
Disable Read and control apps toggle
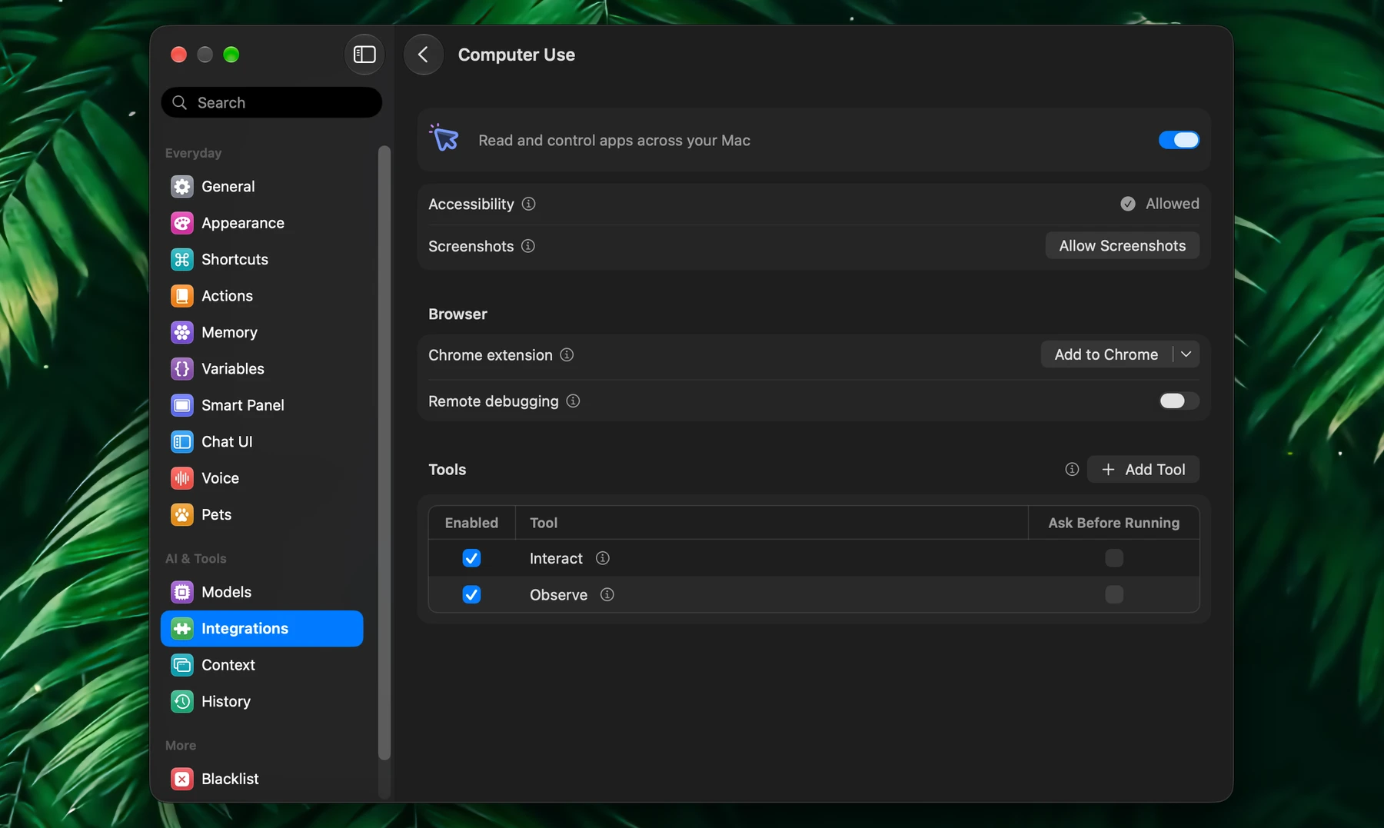pos(1179,140)
